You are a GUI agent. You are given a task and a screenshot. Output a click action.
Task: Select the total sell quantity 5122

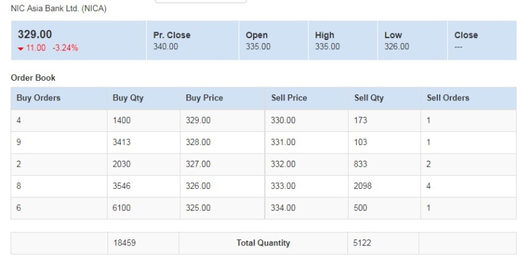[363, 243]
